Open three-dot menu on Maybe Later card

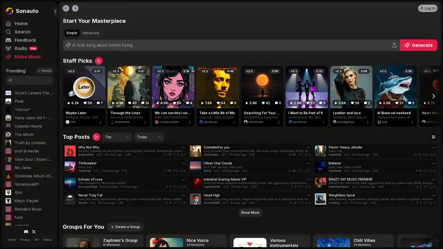tap(101, 122)
